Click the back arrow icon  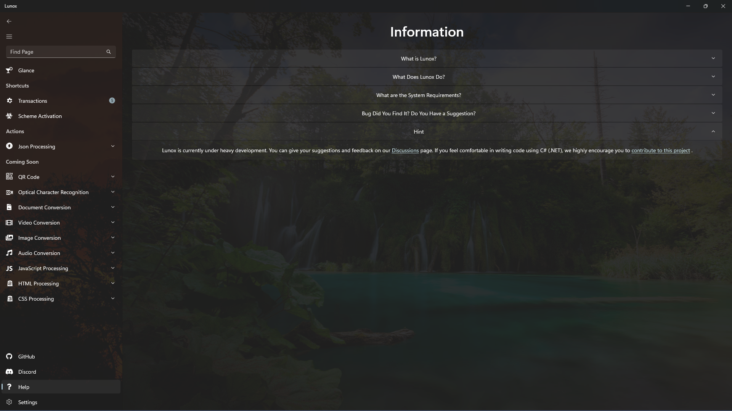[x=9, y=21]
